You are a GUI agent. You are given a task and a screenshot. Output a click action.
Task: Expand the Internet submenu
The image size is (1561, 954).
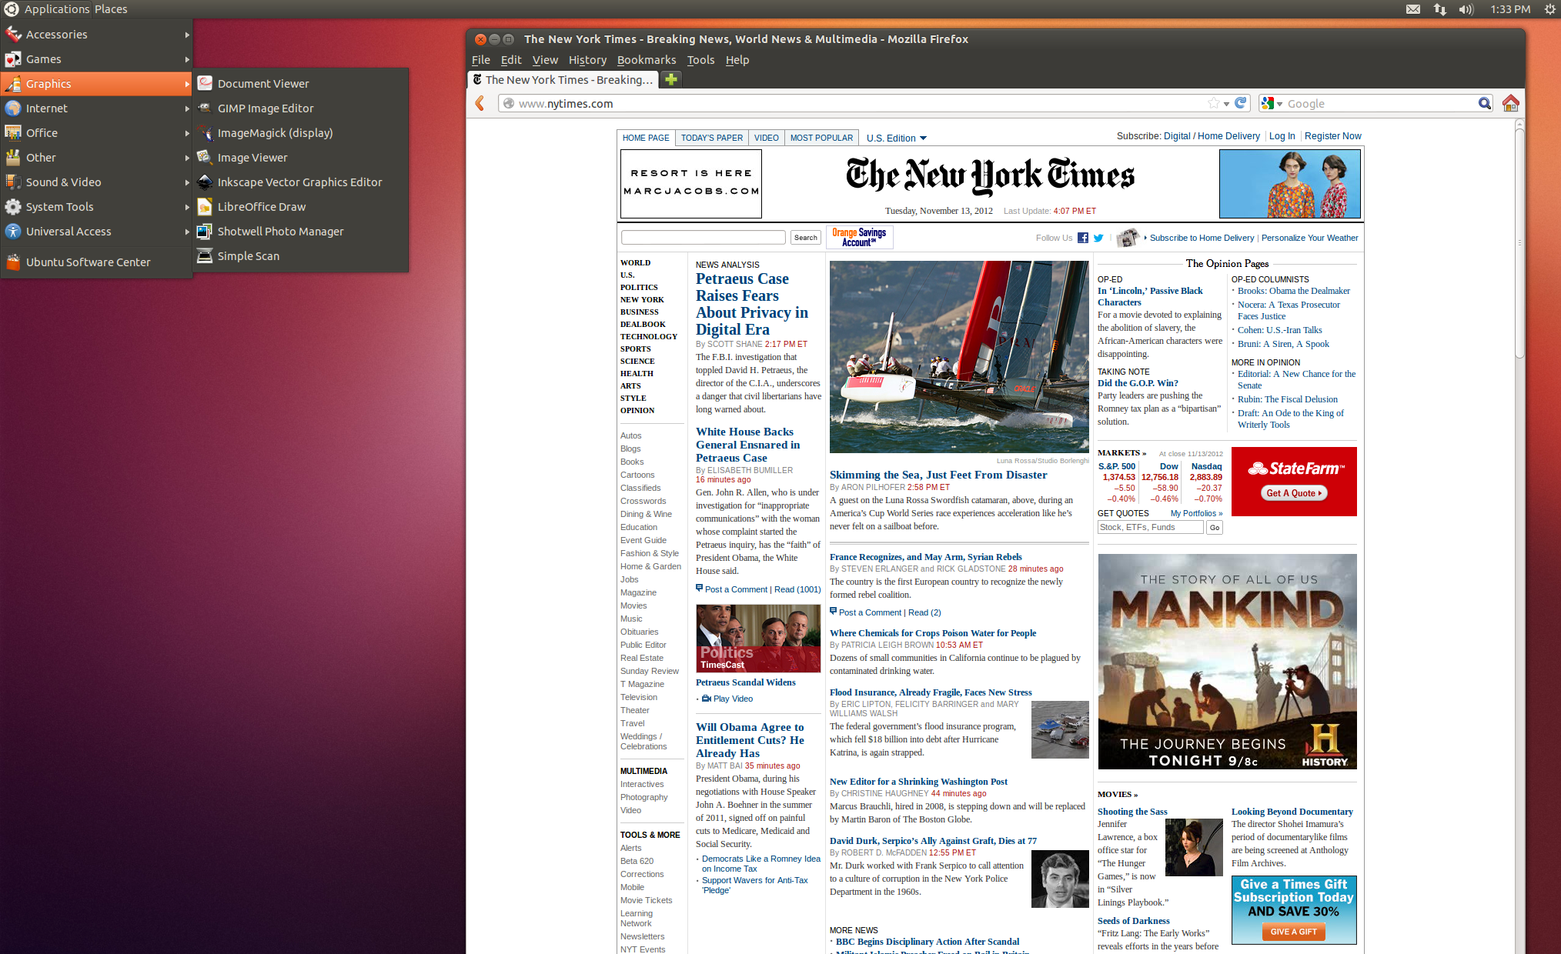tap(96, 108)
